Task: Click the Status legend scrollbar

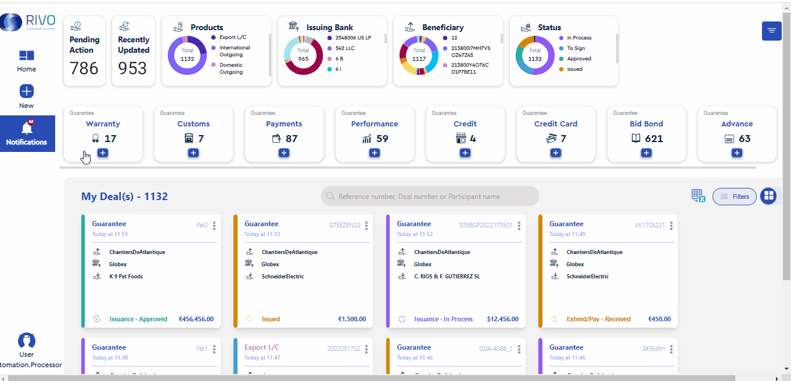Action: tap(616, 49)
